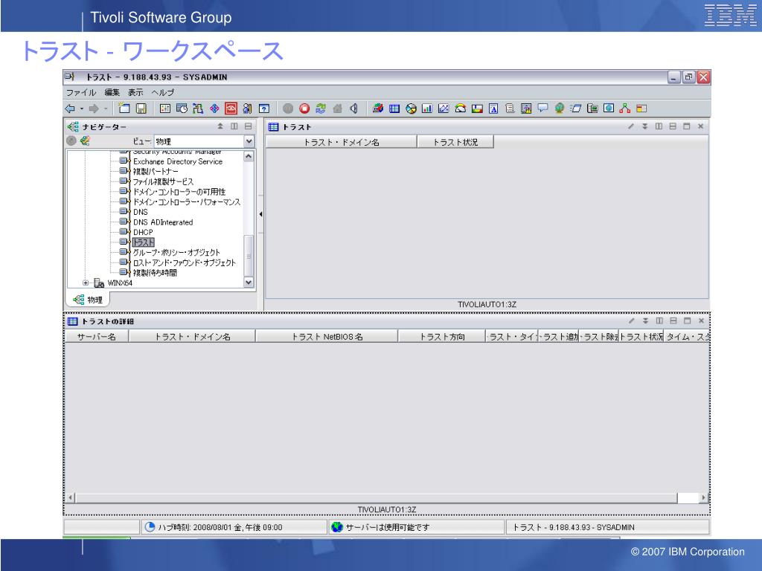762x571 pixels.
Task: Open the ヘルプ menu
Action: (x=163, y=92)
